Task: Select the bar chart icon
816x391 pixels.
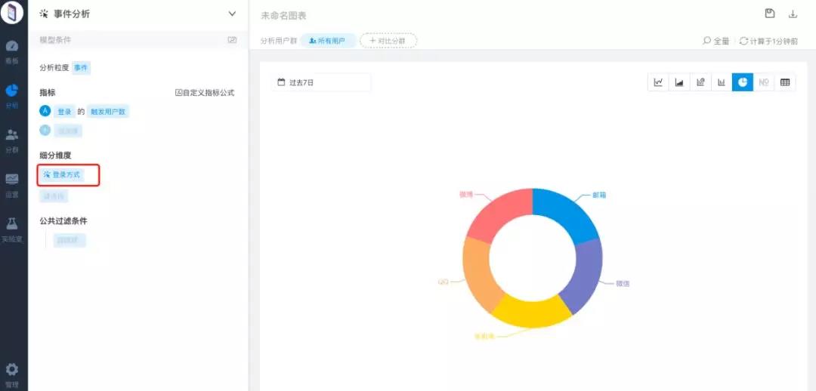Action: click(x=722, y=82)
